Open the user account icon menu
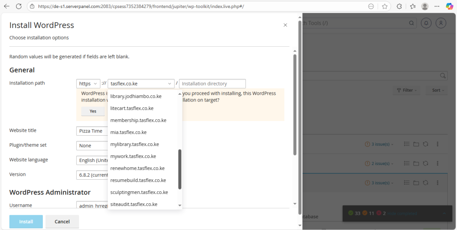The image size is (457, 230). [440, 23]
